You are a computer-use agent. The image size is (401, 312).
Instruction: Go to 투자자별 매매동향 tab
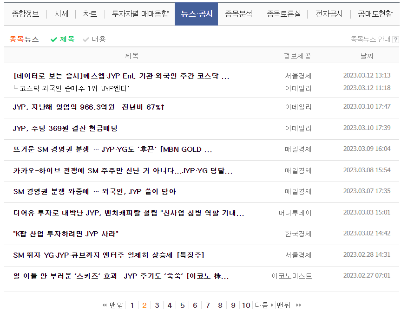140,14
